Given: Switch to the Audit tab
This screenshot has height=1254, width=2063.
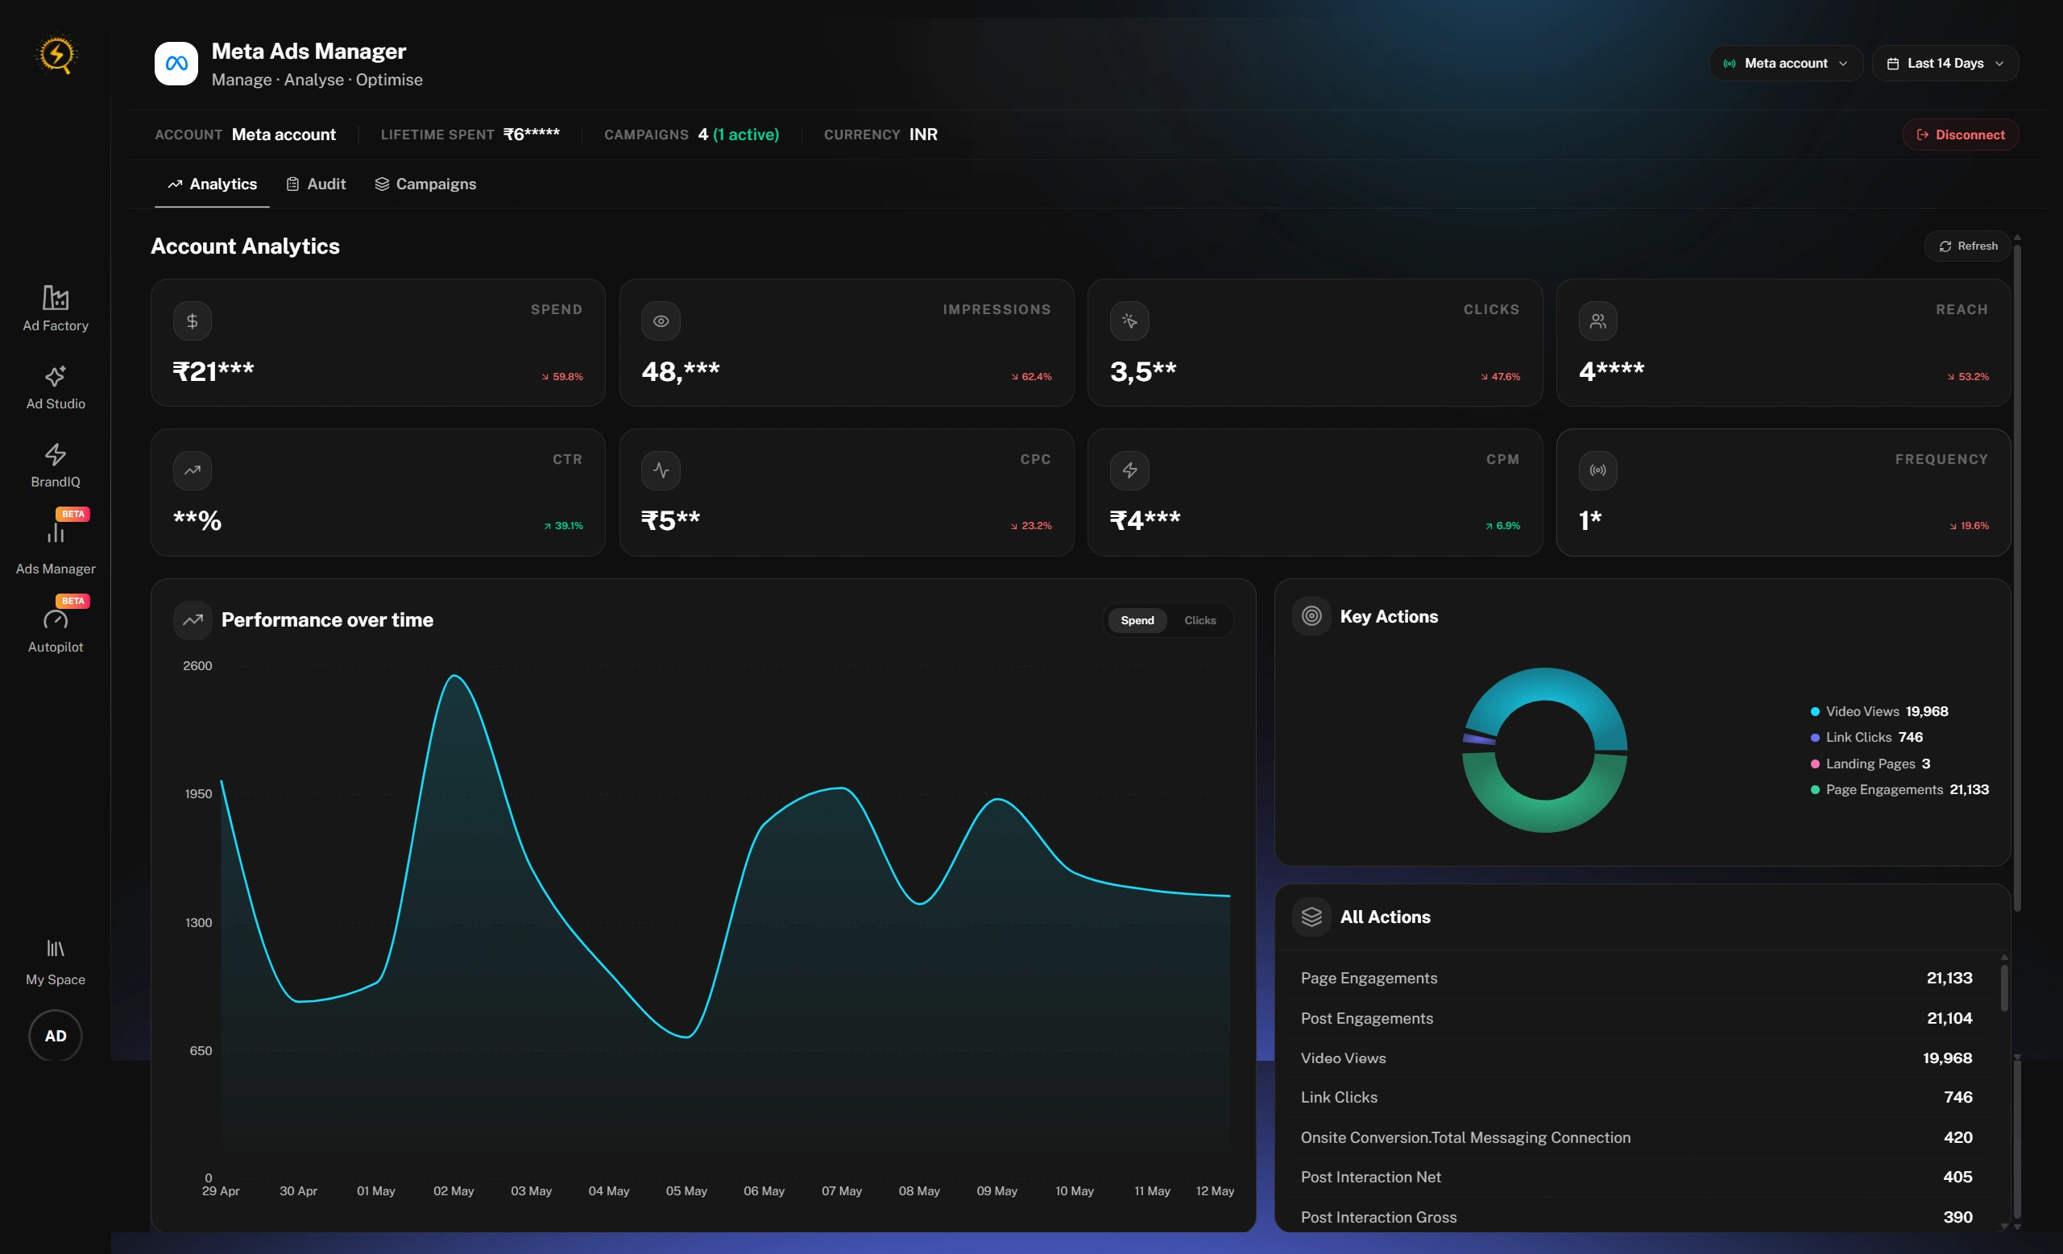Looking at the screenshot, I should pos(316,184).
